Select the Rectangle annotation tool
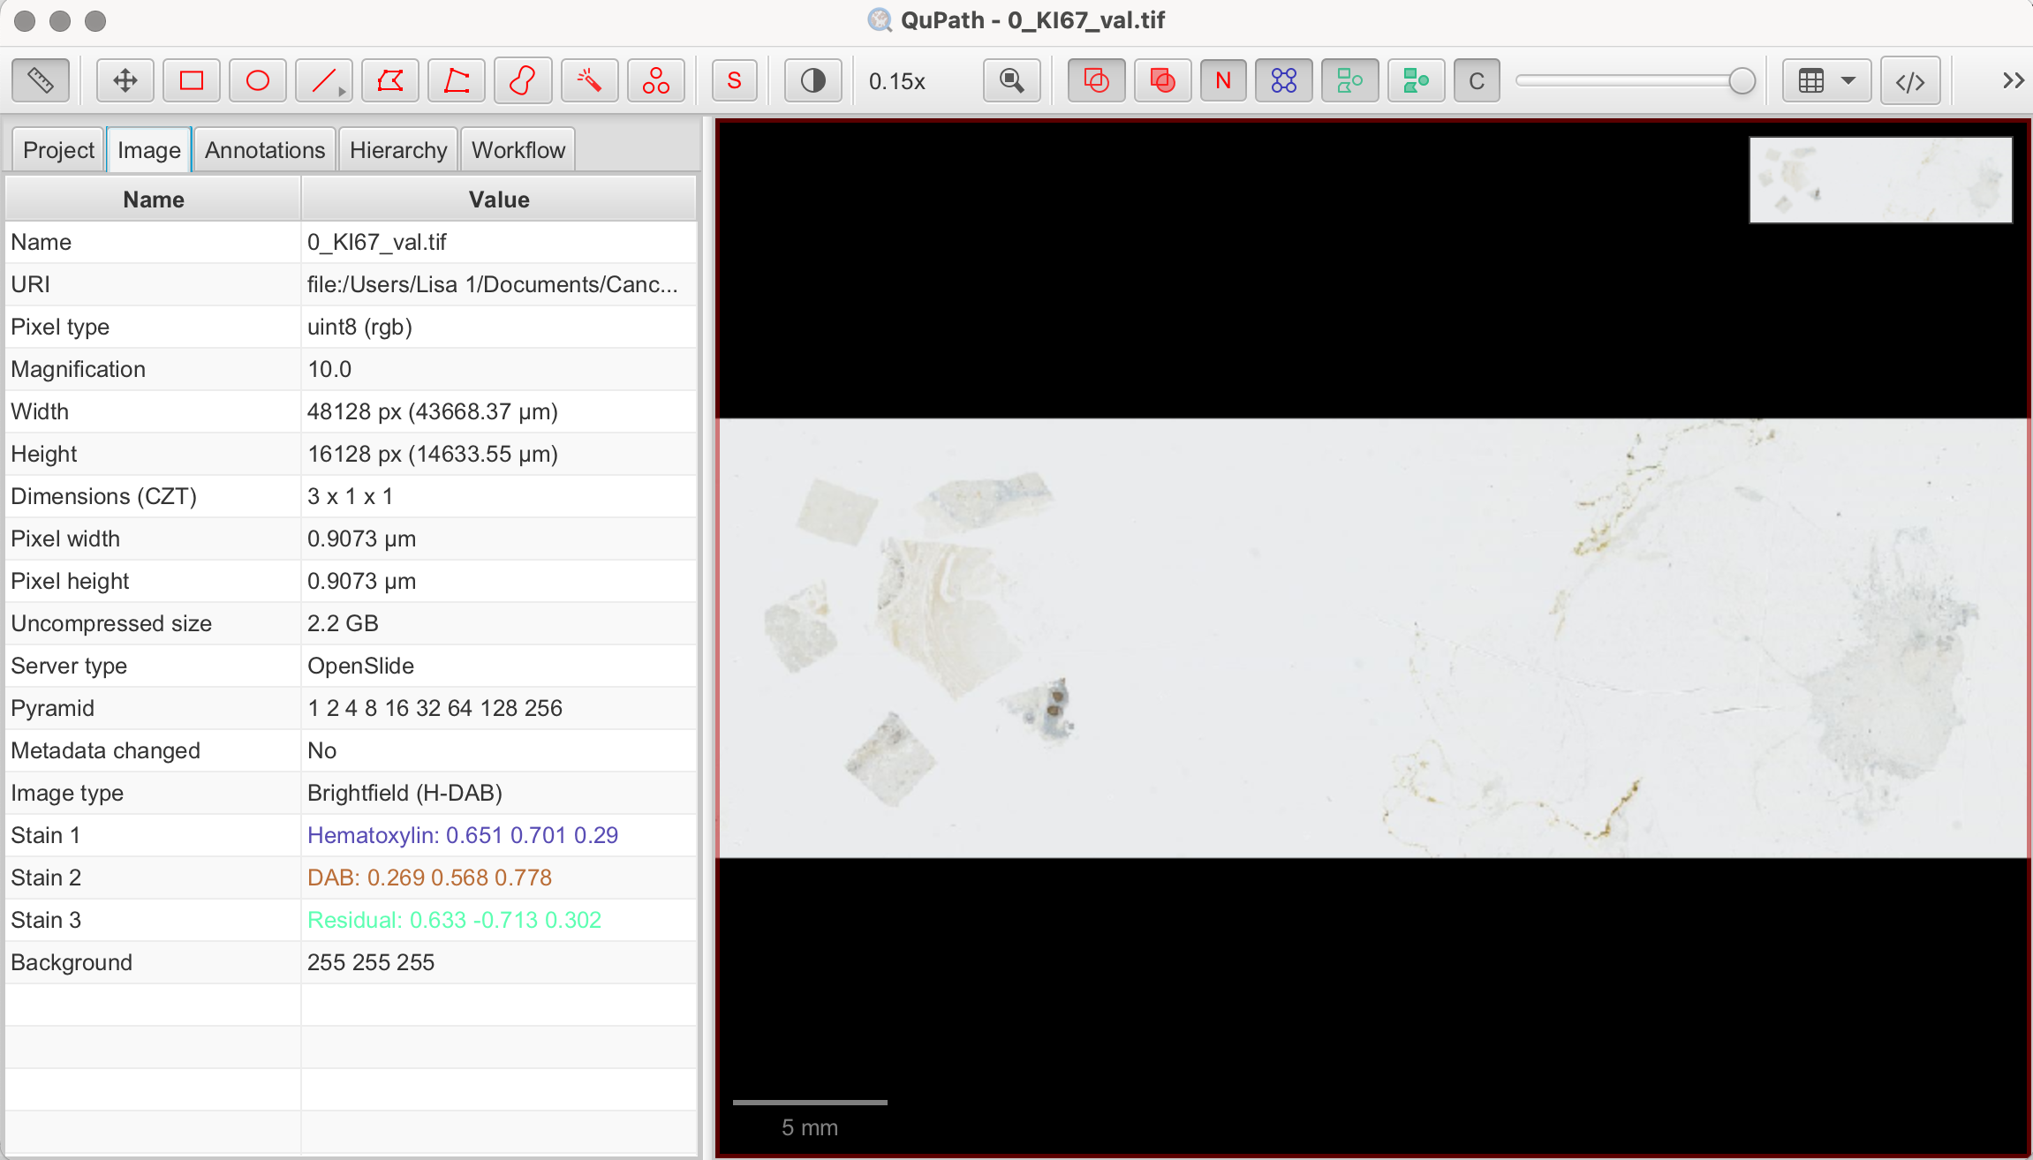The width and height of the screenshot is (2033, 1160). (x=191, y=81)
